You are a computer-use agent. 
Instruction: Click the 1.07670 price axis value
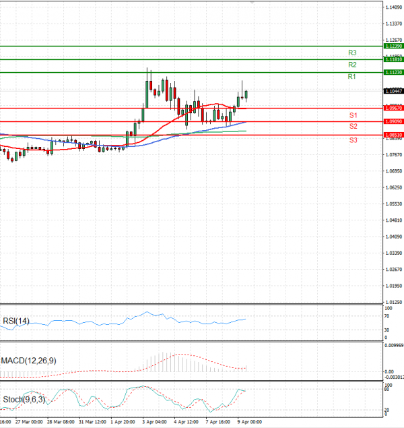(394, 155)
